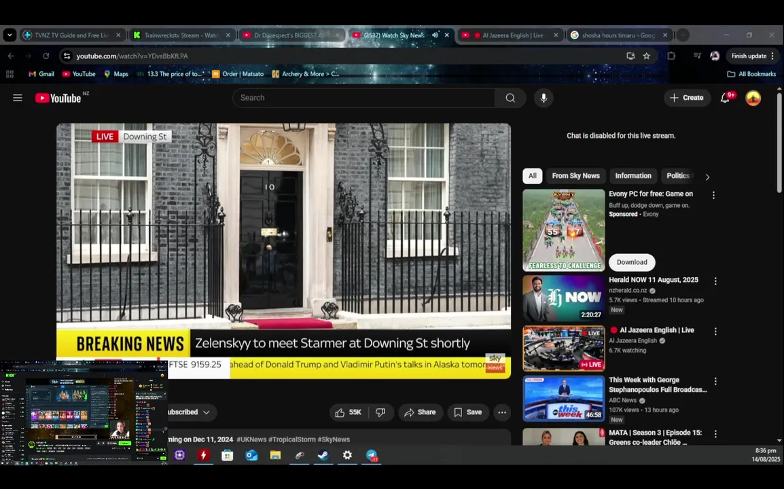Viewport: 784px width, 489px height.
Task: Open the Order | Matsato bookmark
Action: pos(238,74)
